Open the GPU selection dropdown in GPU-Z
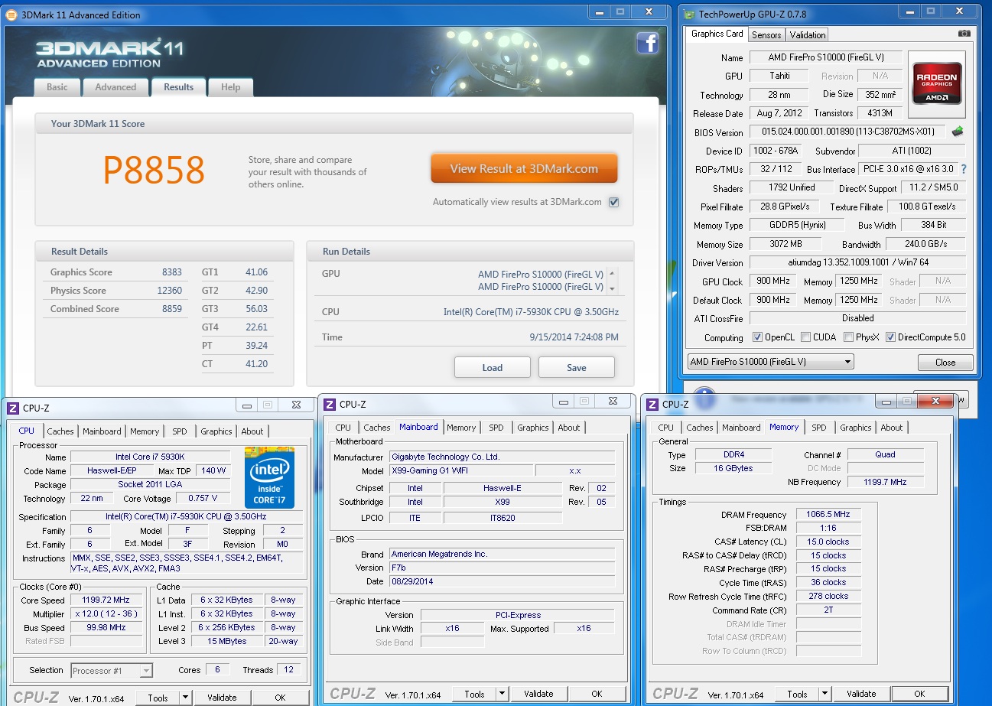 [x=770, y=361]
